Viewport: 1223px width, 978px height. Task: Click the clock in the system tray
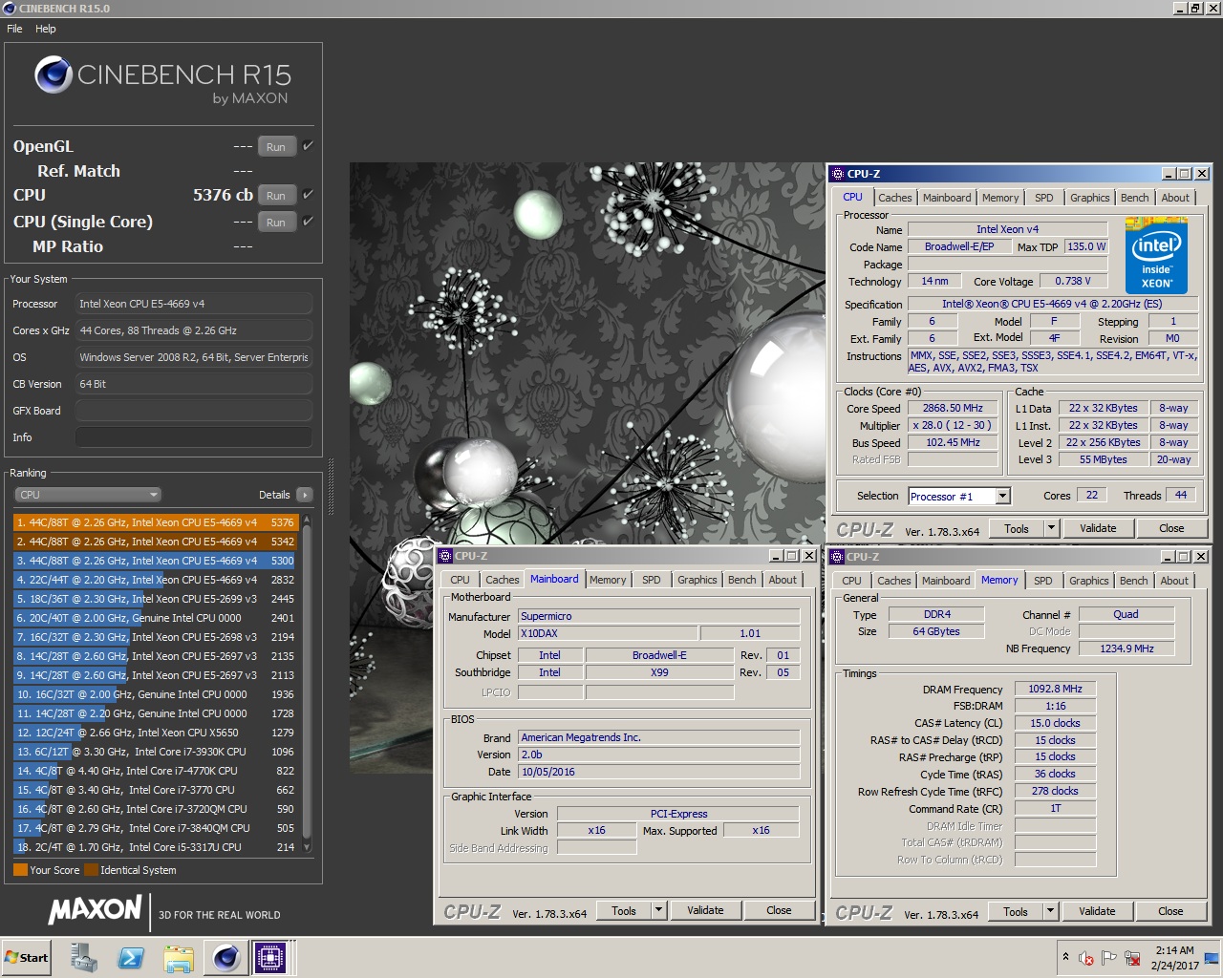pyautogui.click(x=1174, y=957)
